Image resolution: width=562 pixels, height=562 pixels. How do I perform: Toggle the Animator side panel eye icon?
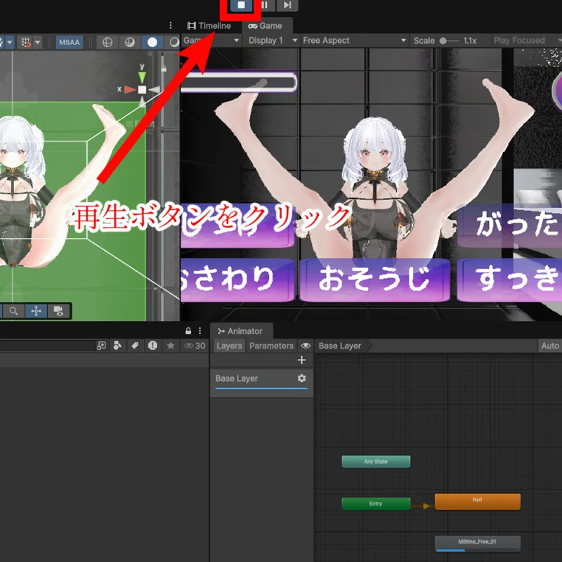306,346
